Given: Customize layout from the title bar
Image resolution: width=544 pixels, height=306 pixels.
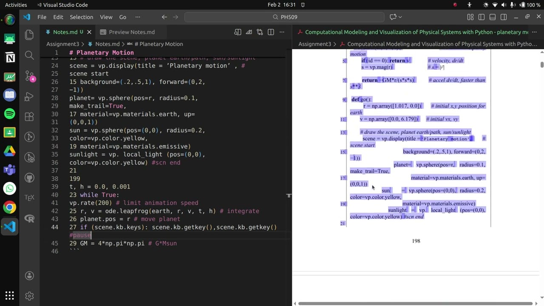Looking at the screenshot, I should (x=470, y=17).
